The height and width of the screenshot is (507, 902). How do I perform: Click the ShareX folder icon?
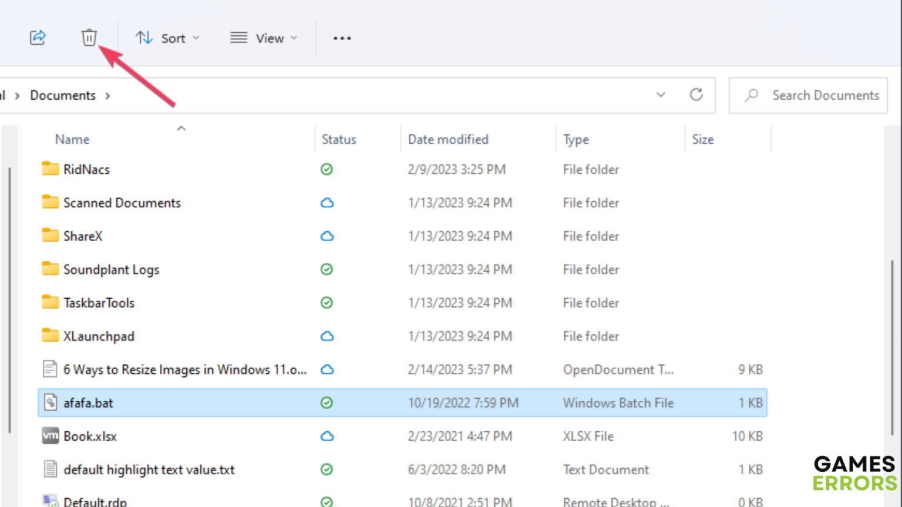click(51, 236)
